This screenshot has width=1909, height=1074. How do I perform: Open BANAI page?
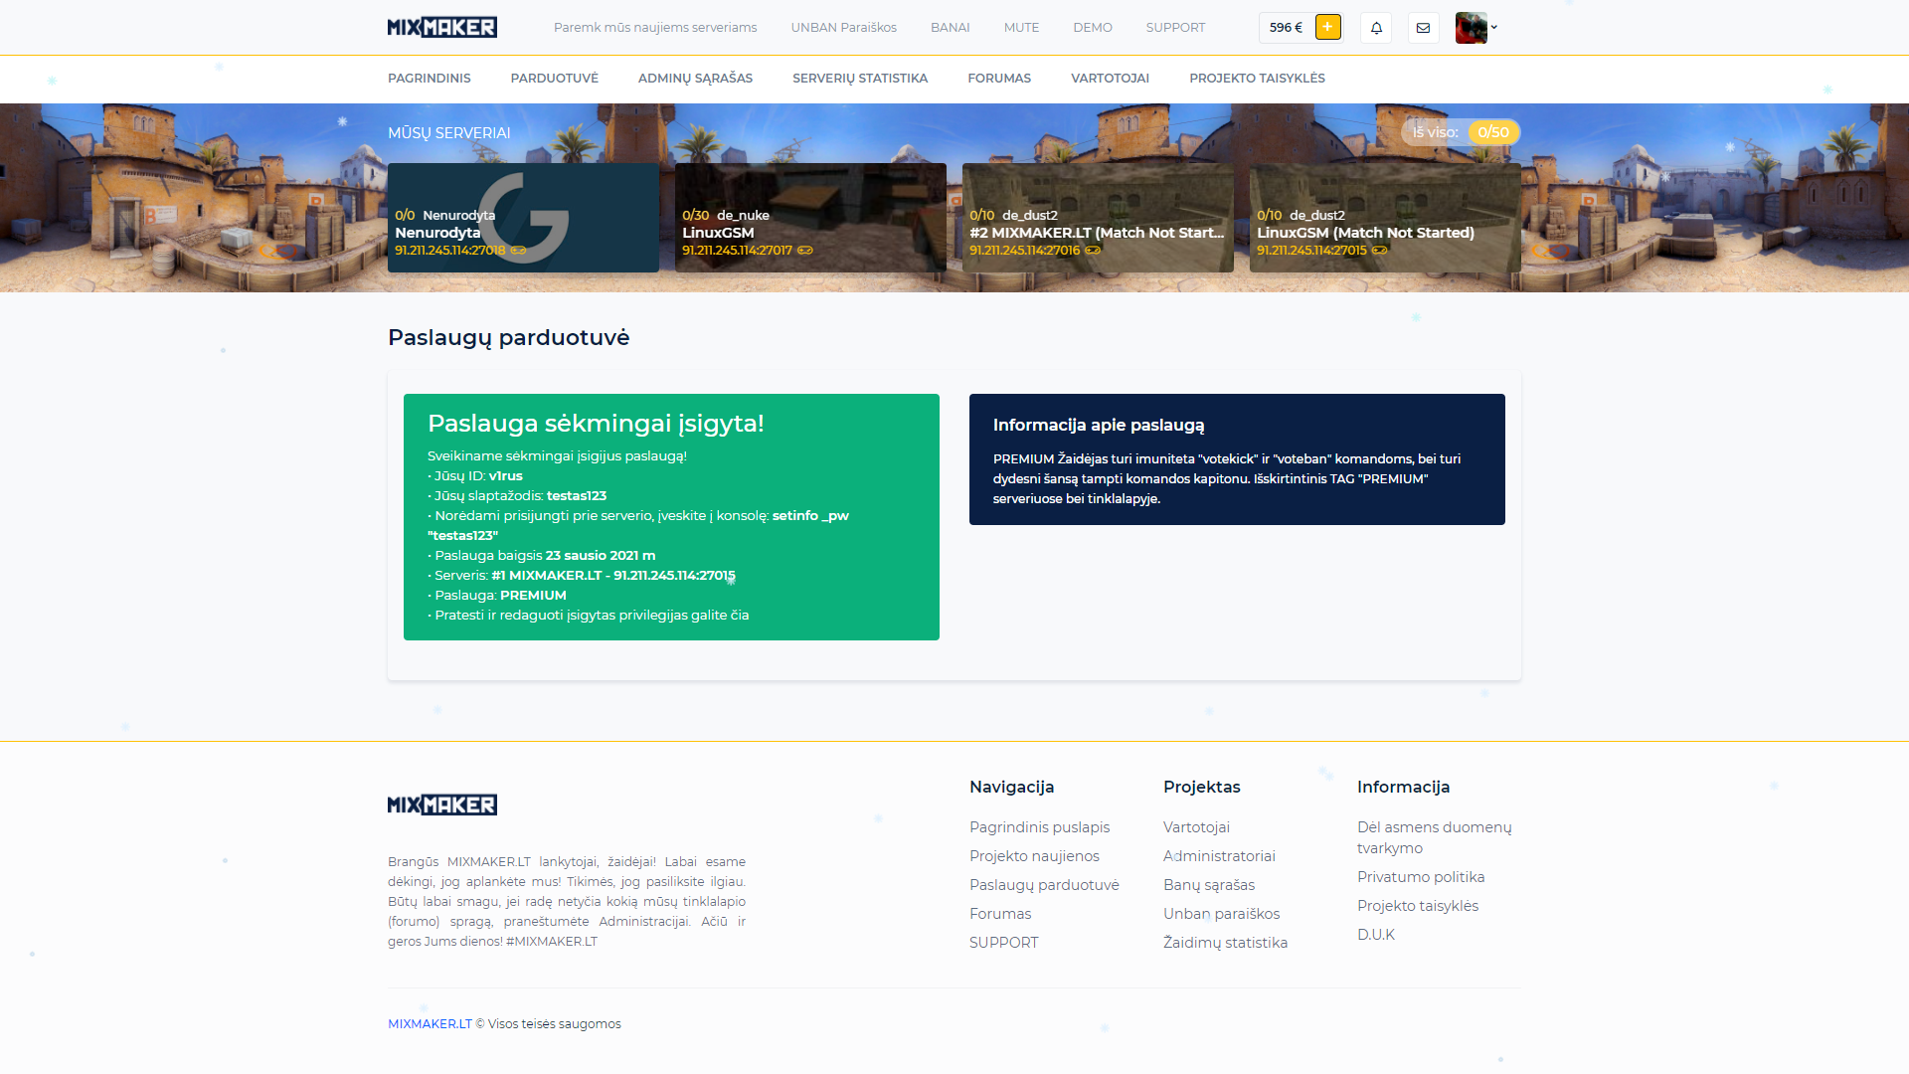(x=951, y=28)
